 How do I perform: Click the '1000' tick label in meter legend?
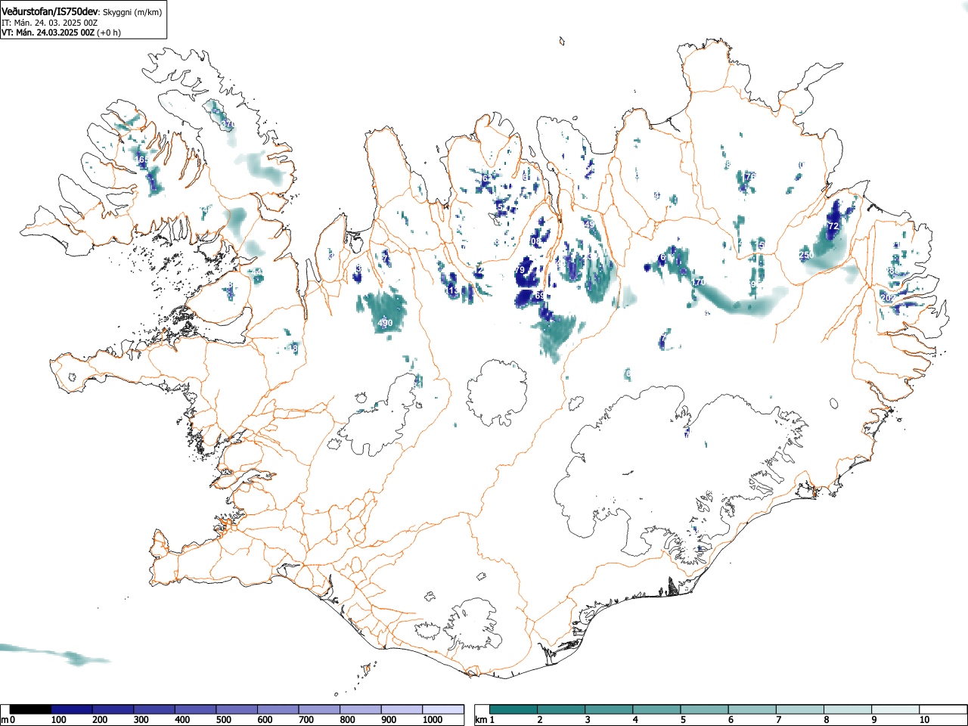(433, 721)
